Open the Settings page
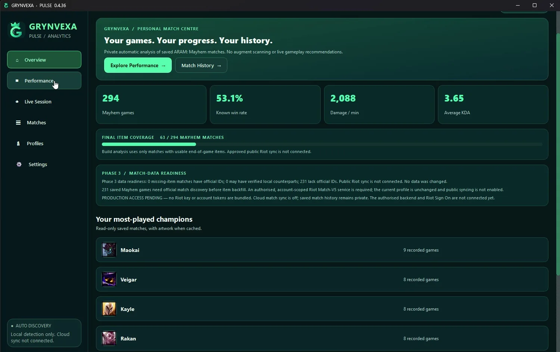The image size is (560, 352). click(44, 164)
